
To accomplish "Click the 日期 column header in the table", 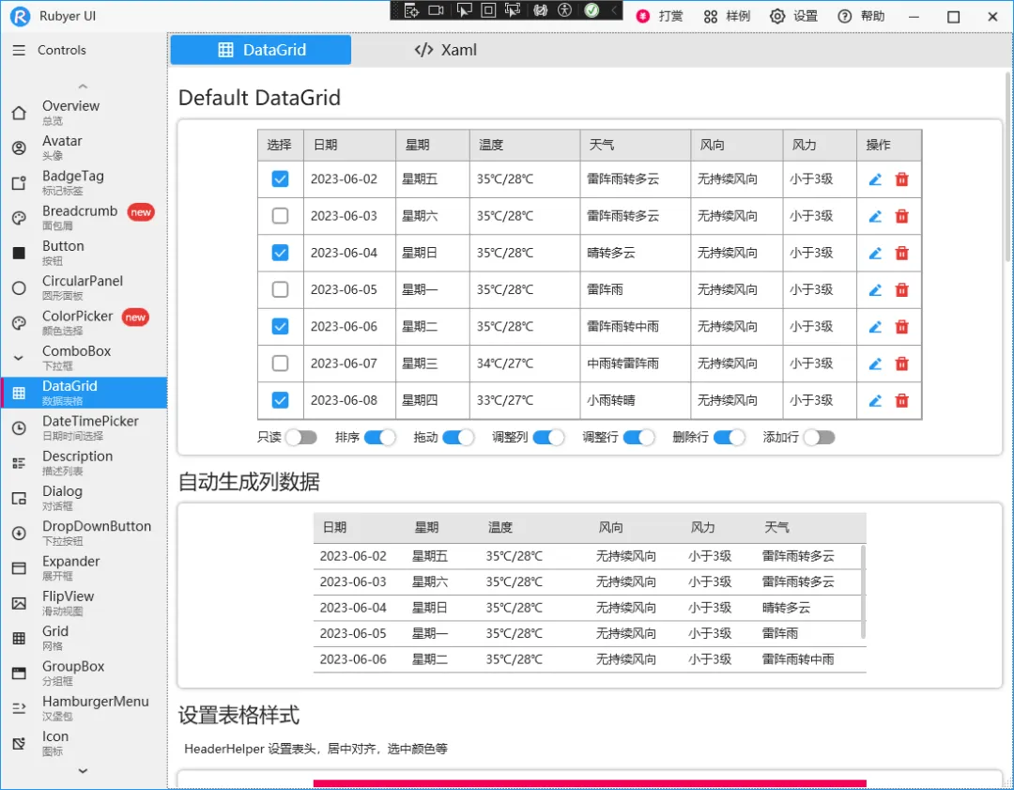I will pos(326,145).
